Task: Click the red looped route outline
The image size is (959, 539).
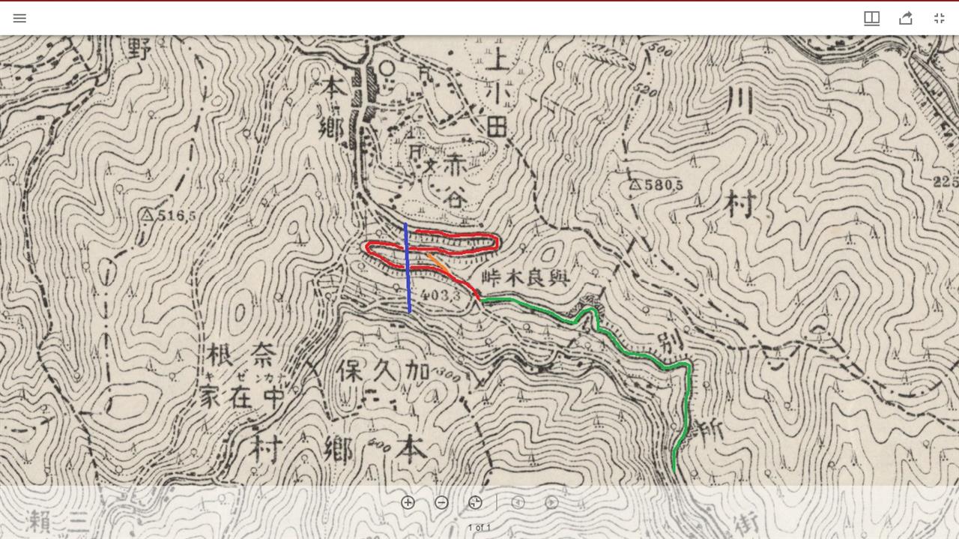Action: [x=432, y=247]
